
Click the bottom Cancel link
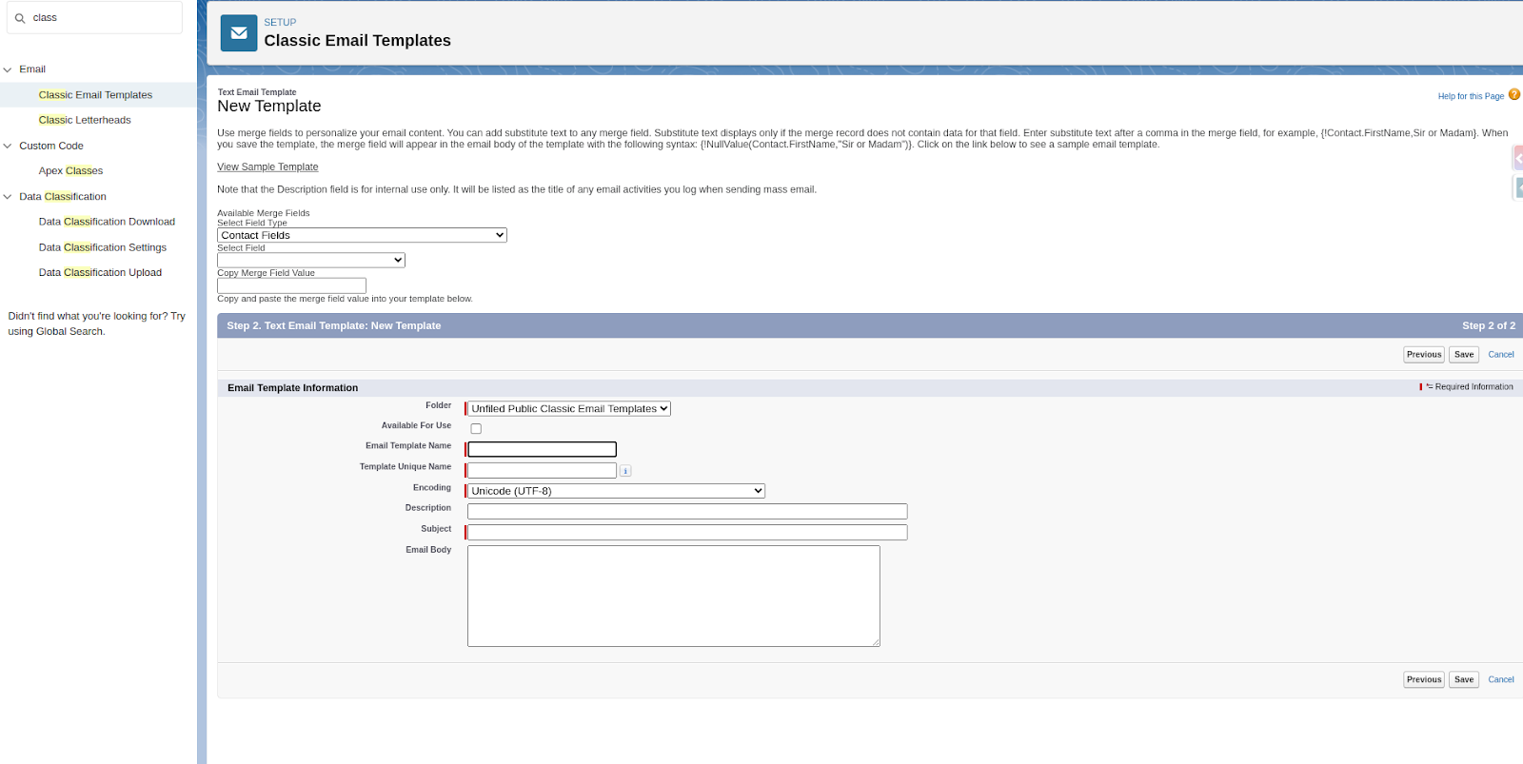(1501, 680)
